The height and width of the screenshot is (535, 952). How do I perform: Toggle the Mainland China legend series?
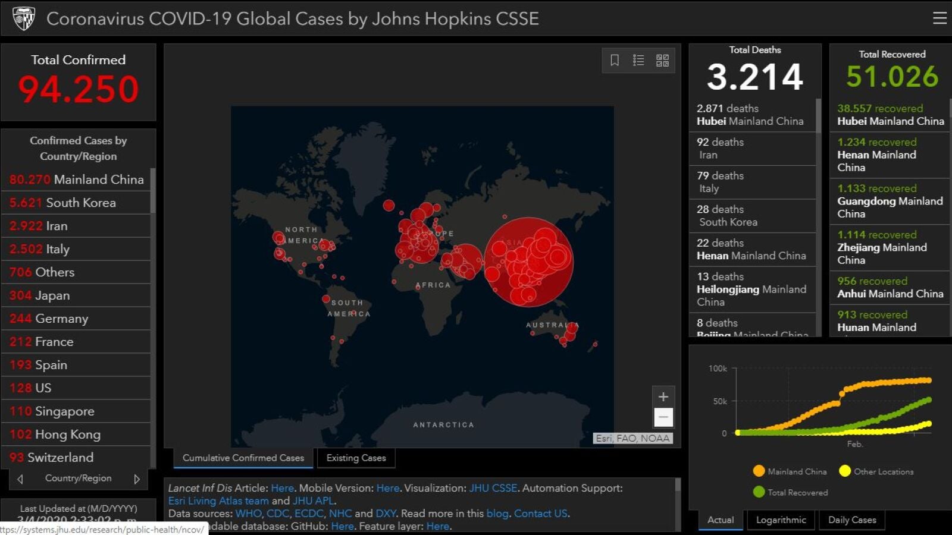click(x=790, y=471)
